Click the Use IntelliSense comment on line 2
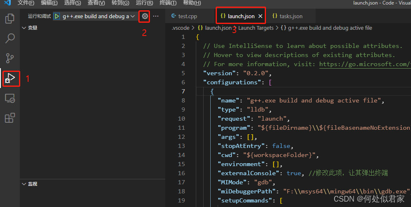The height and width of the screenshot is (207, 411). [302, 46]
